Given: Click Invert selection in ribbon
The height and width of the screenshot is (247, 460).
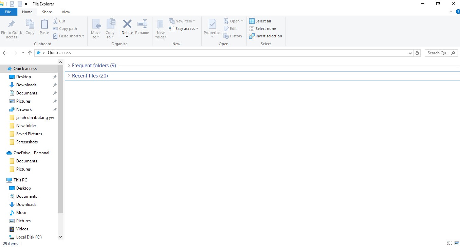Looking at the screenshot, I should (x=265, y=36).
